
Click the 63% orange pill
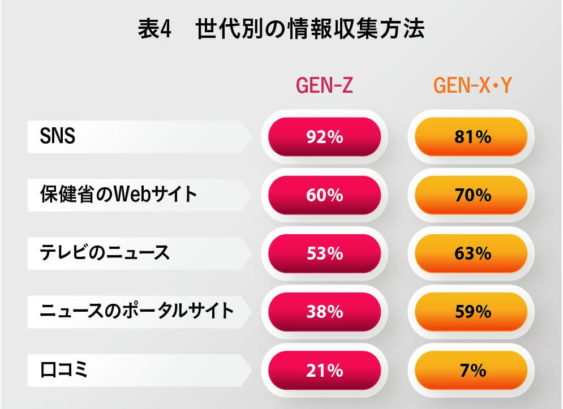(x=471, y=253)
